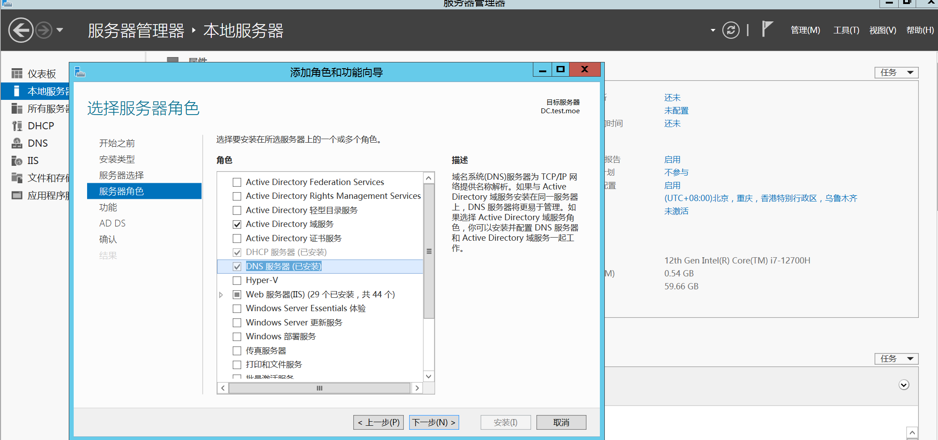Open the 工具(T) menu
938x440 pixels.
pyautogui.click(x=846, y=30)
